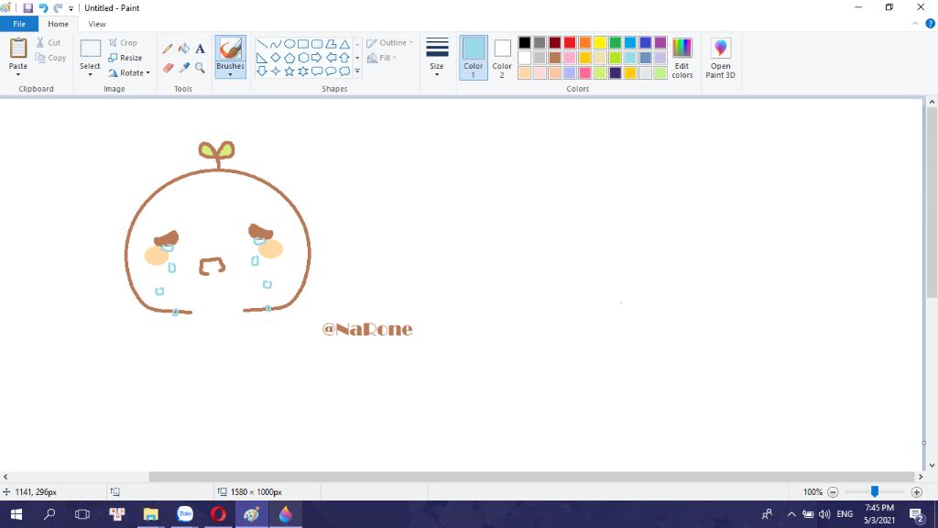Choose the Right arrow shape
This screenshot has height=528, width=938.
316,58
